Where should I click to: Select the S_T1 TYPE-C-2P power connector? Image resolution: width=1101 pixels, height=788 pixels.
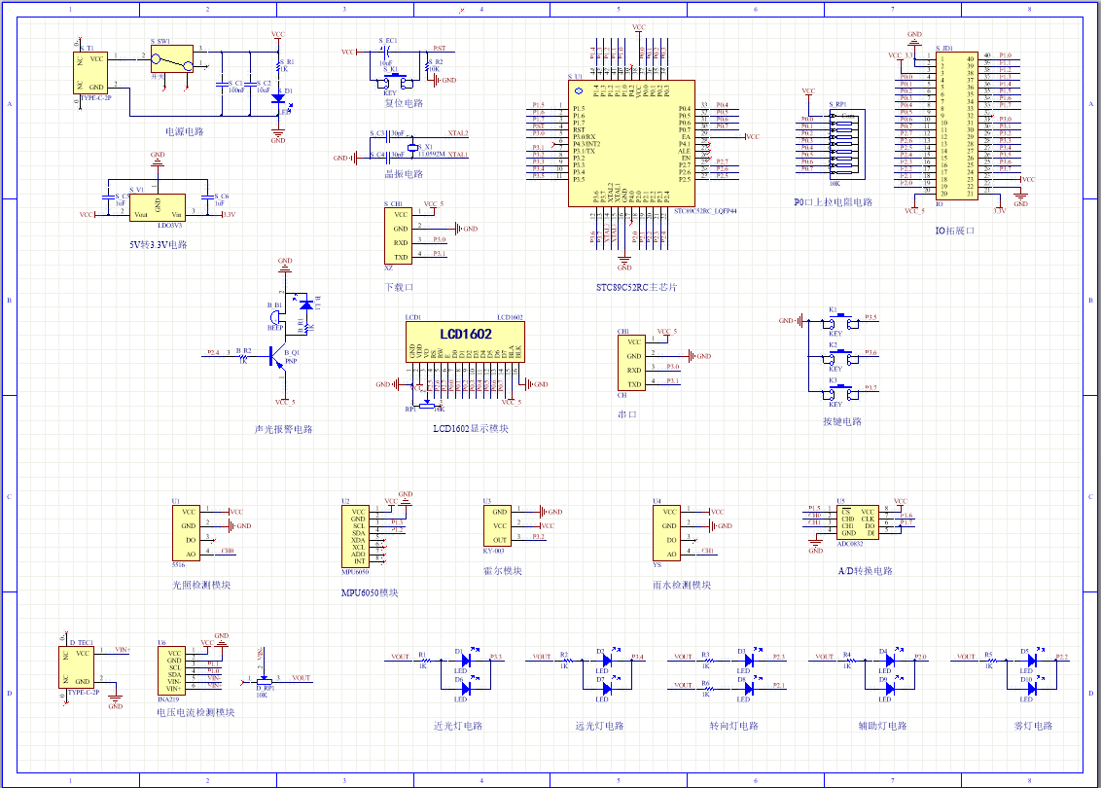90,72
